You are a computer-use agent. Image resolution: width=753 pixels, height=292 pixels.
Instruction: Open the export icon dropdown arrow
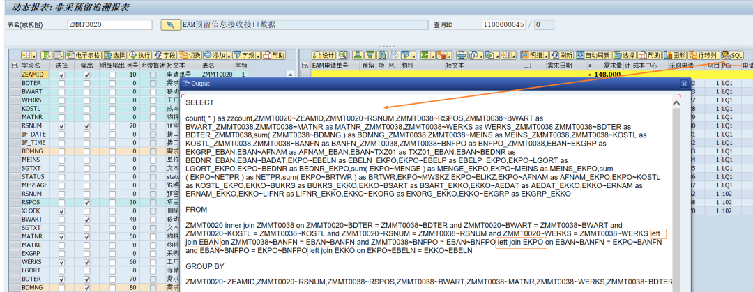click(497, 55)
